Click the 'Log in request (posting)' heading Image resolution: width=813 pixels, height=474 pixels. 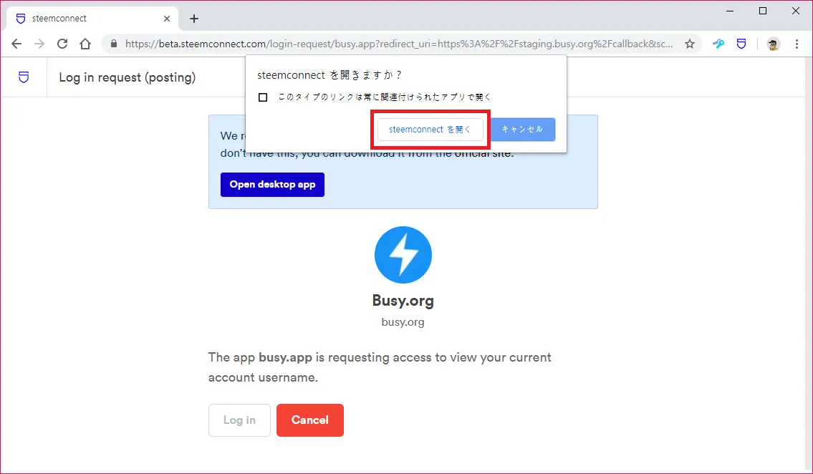pos(128,78)
